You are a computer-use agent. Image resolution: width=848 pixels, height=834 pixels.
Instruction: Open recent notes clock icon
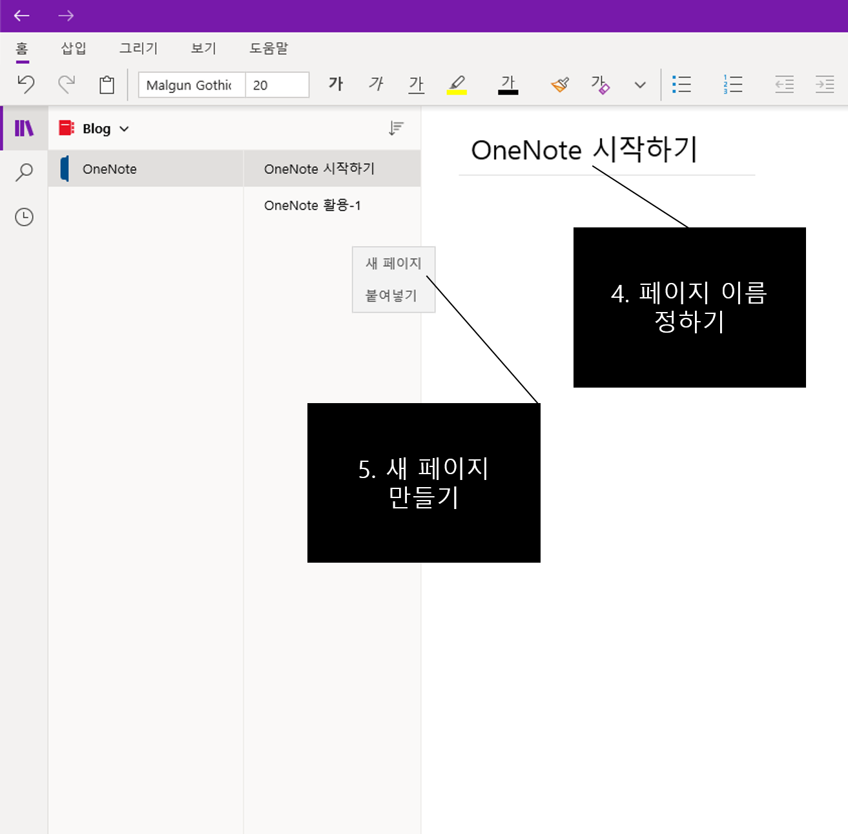point(24,217)
